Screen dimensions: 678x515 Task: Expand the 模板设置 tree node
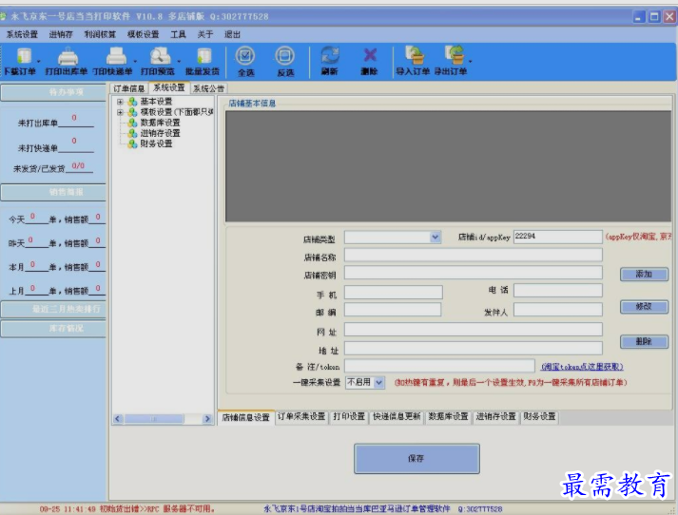pyautogui.click(x=120, y=112)
